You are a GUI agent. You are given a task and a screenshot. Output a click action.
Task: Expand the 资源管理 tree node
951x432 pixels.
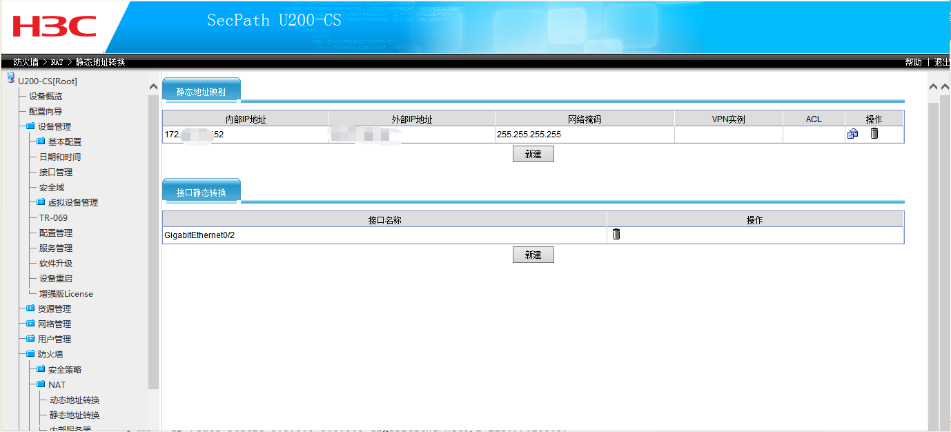[x=30, y=308]
